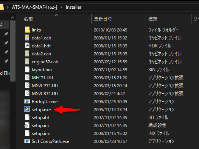This screenshot has height=149, width=199.
Task: Click the IBT ファイル type cell
Action: tap(159, 118)
